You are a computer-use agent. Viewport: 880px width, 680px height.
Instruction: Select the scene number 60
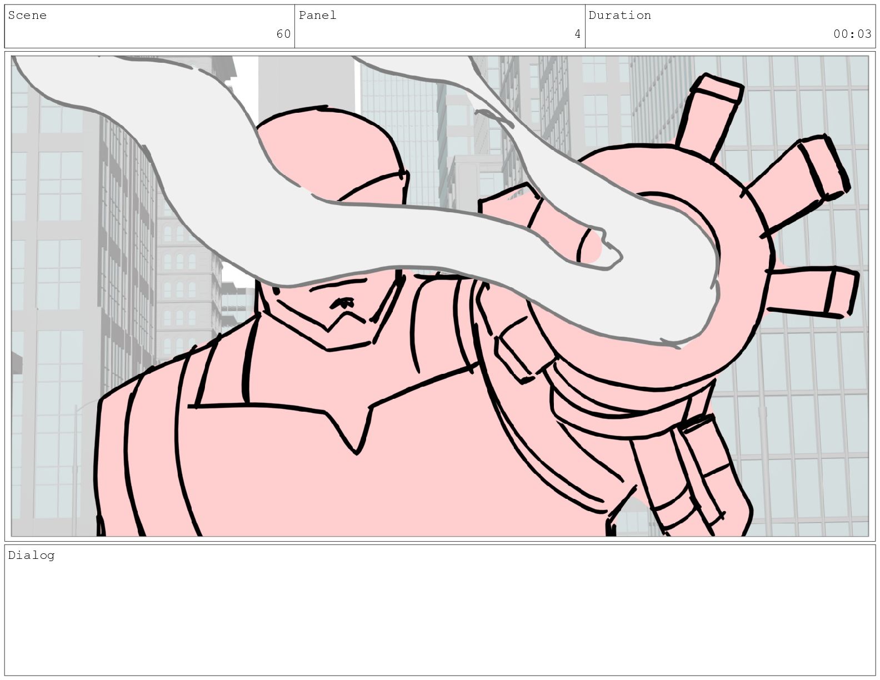click(283, 34)
